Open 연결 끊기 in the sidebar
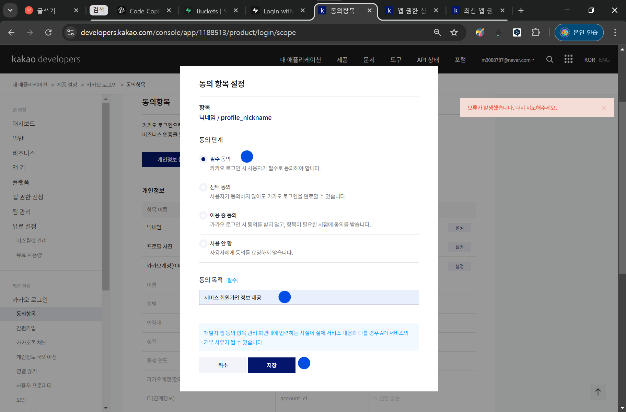This screenshot has height=412, width=626. point(26,371)
